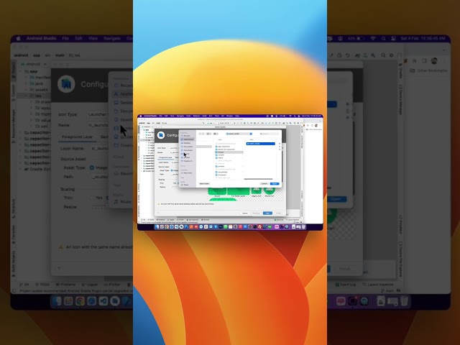The width and height of the screenshot is (460, 345).
Task: Open the Resource Manager side tab in background
Action: [x=13, y=126]
